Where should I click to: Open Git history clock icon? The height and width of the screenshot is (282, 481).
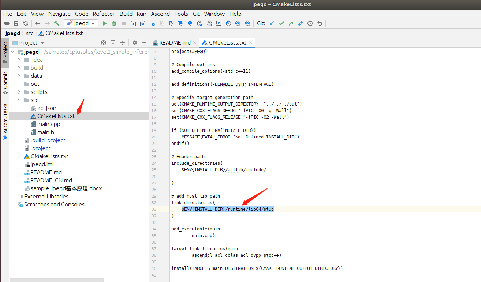[310, 23]
